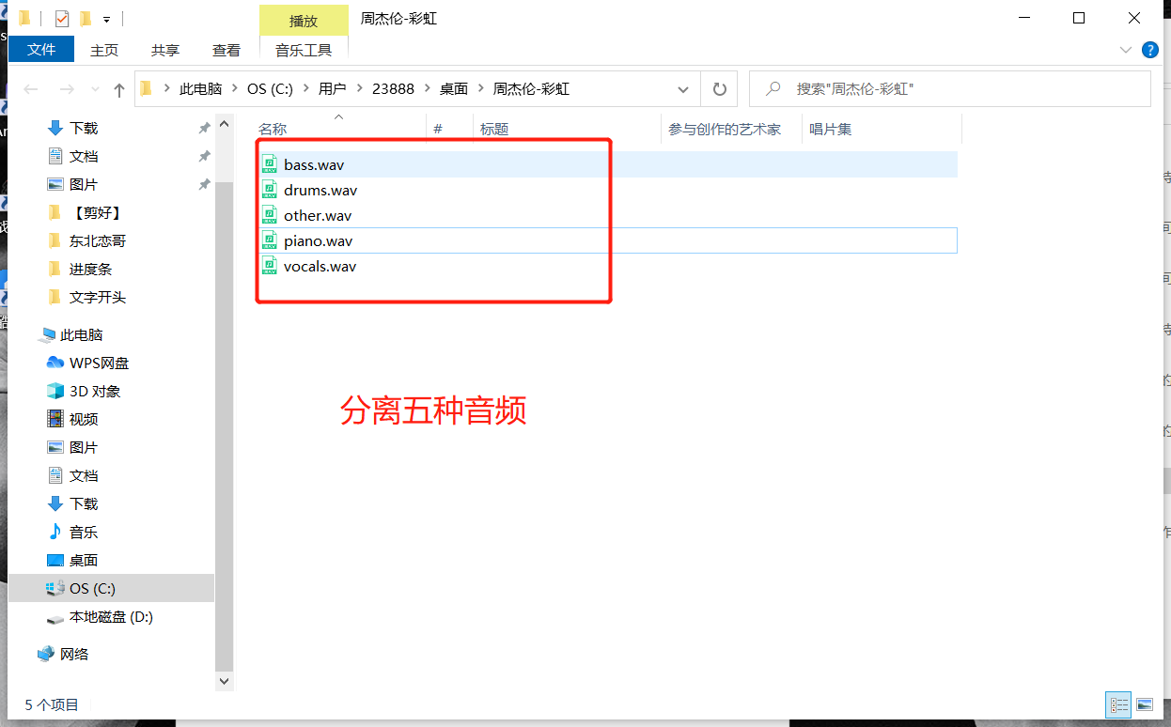The width and height of the screenshot is (1171, 727).
Task: Open the customize quick access toolbar dropdown
Action: (107, 19)
